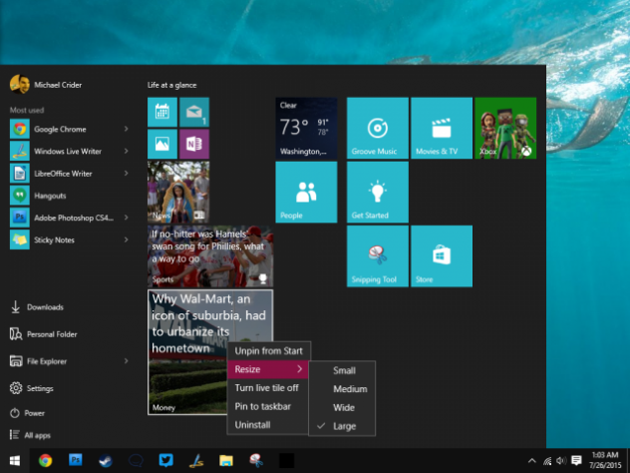Click the OneNote tile
Image resolution: width=630 pixels, height=473 pixels.
pyautogui.click(x=193, y=144)
